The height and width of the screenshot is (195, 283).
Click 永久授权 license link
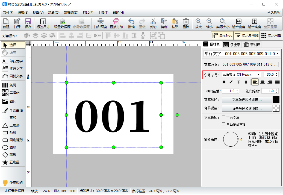click(274, 13)
